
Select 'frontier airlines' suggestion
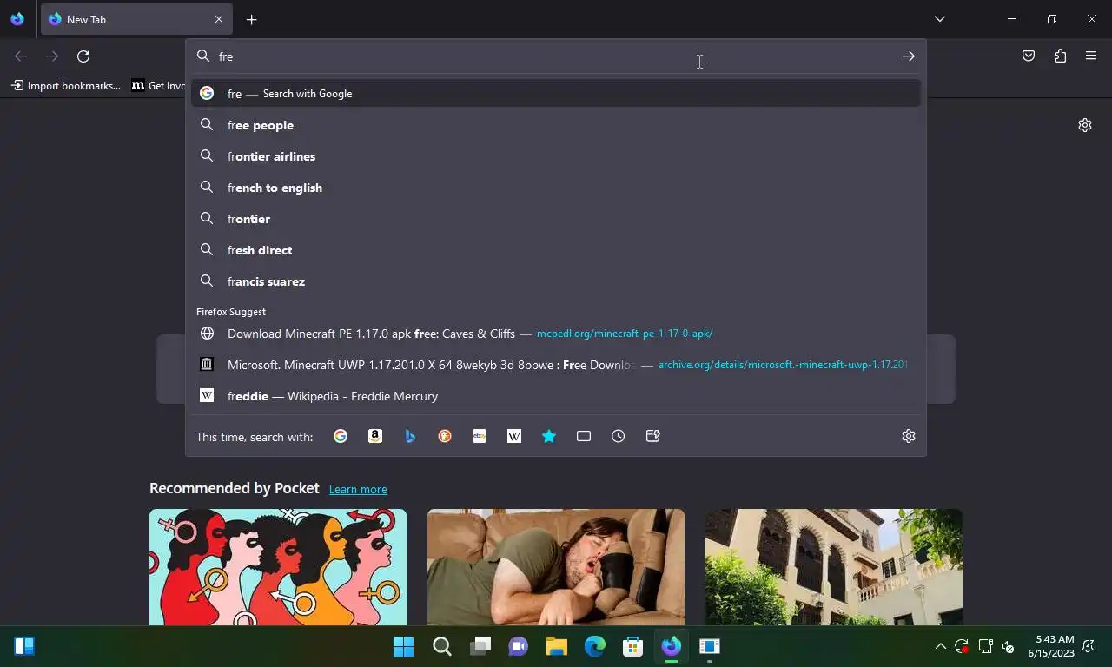coord(556,156)
